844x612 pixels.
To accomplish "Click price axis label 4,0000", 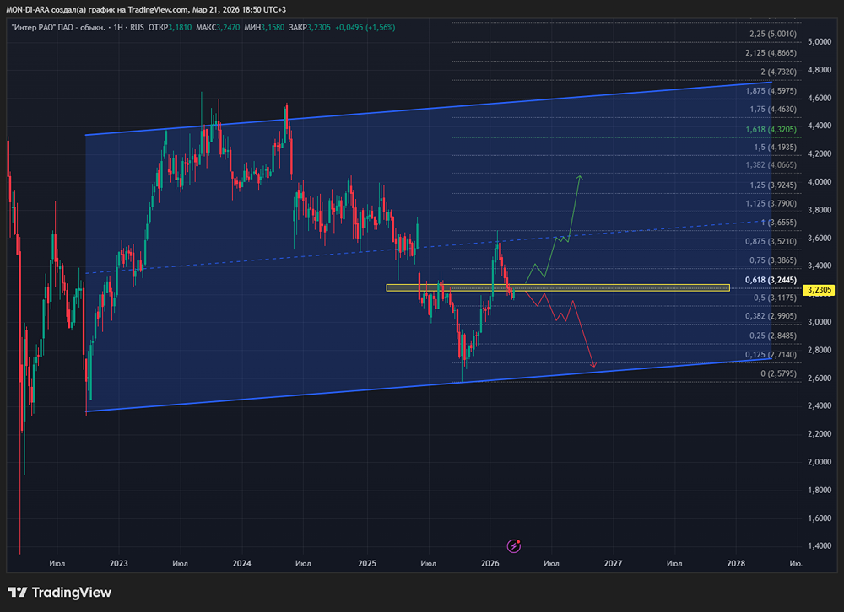I will 820,182.
